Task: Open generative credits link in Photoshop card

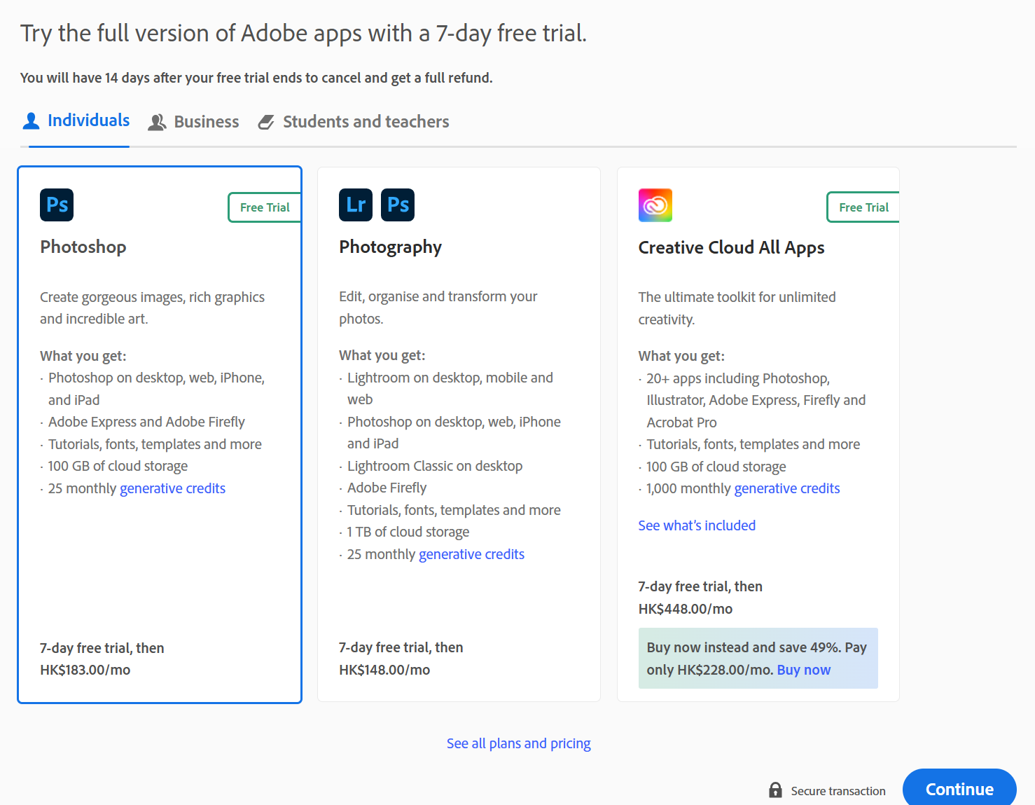Action: tap(172, 488)
